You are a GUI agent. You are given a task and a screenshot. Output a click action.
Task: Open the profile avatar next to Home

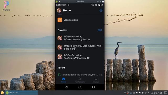pyautogui.click(x=59, y=11)
